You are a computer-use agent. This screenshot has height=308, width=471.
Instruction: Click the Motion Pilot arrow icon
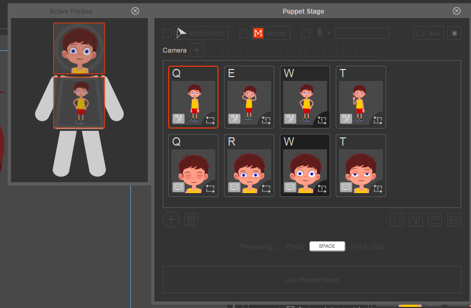click(x=181, y=33)
